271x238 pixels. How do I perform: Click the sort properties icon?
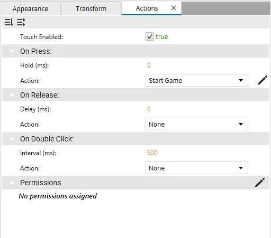point(9,22)
